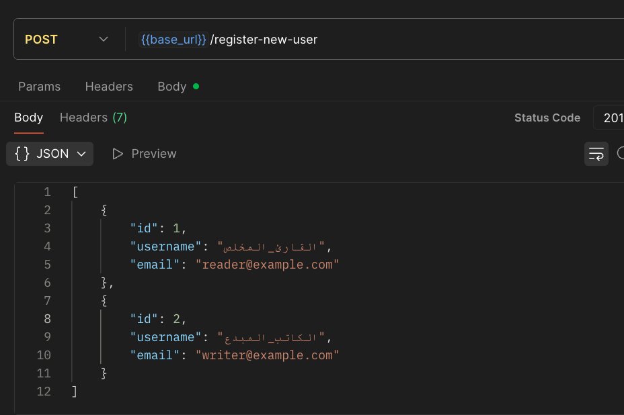Image resolution: width=624 pixels, height=415 pixels.
Task: Click the "id": 1 line
Action: 158,228
